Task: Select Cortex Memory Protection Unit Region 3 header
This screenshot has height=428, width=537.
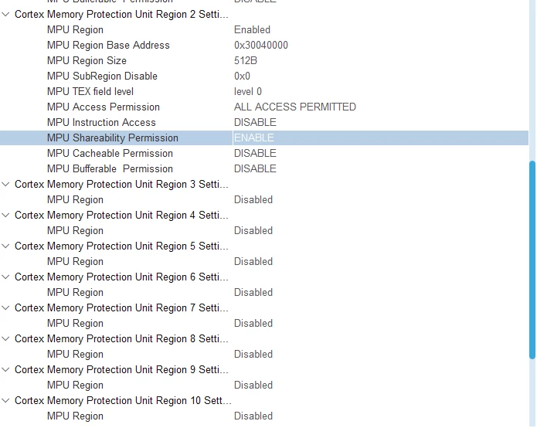Action: click(121, 184)
